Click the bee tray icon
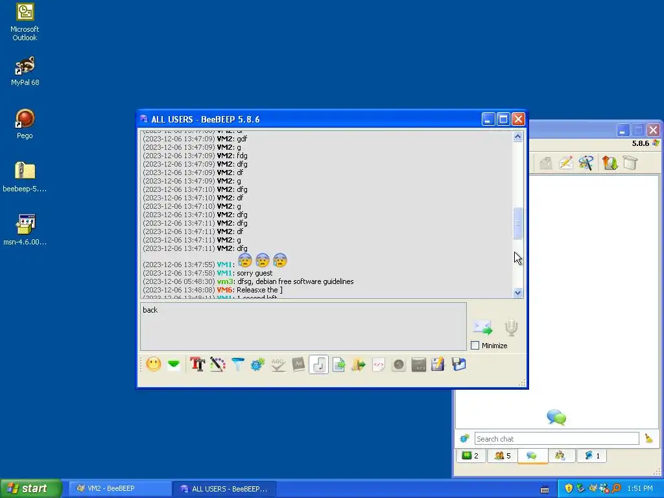The image size is (664, 498). tap(593, 488)
